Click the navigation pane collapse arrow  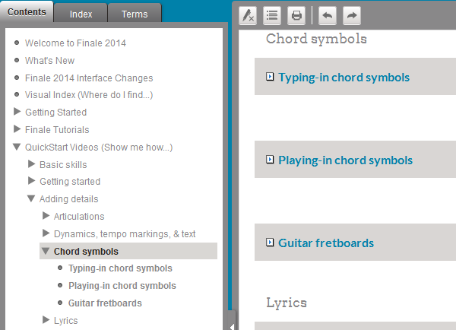[231, 325]
